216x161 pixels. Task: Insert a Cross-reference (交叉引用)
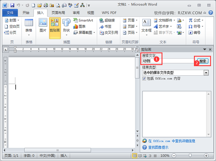tap(109, 32)
